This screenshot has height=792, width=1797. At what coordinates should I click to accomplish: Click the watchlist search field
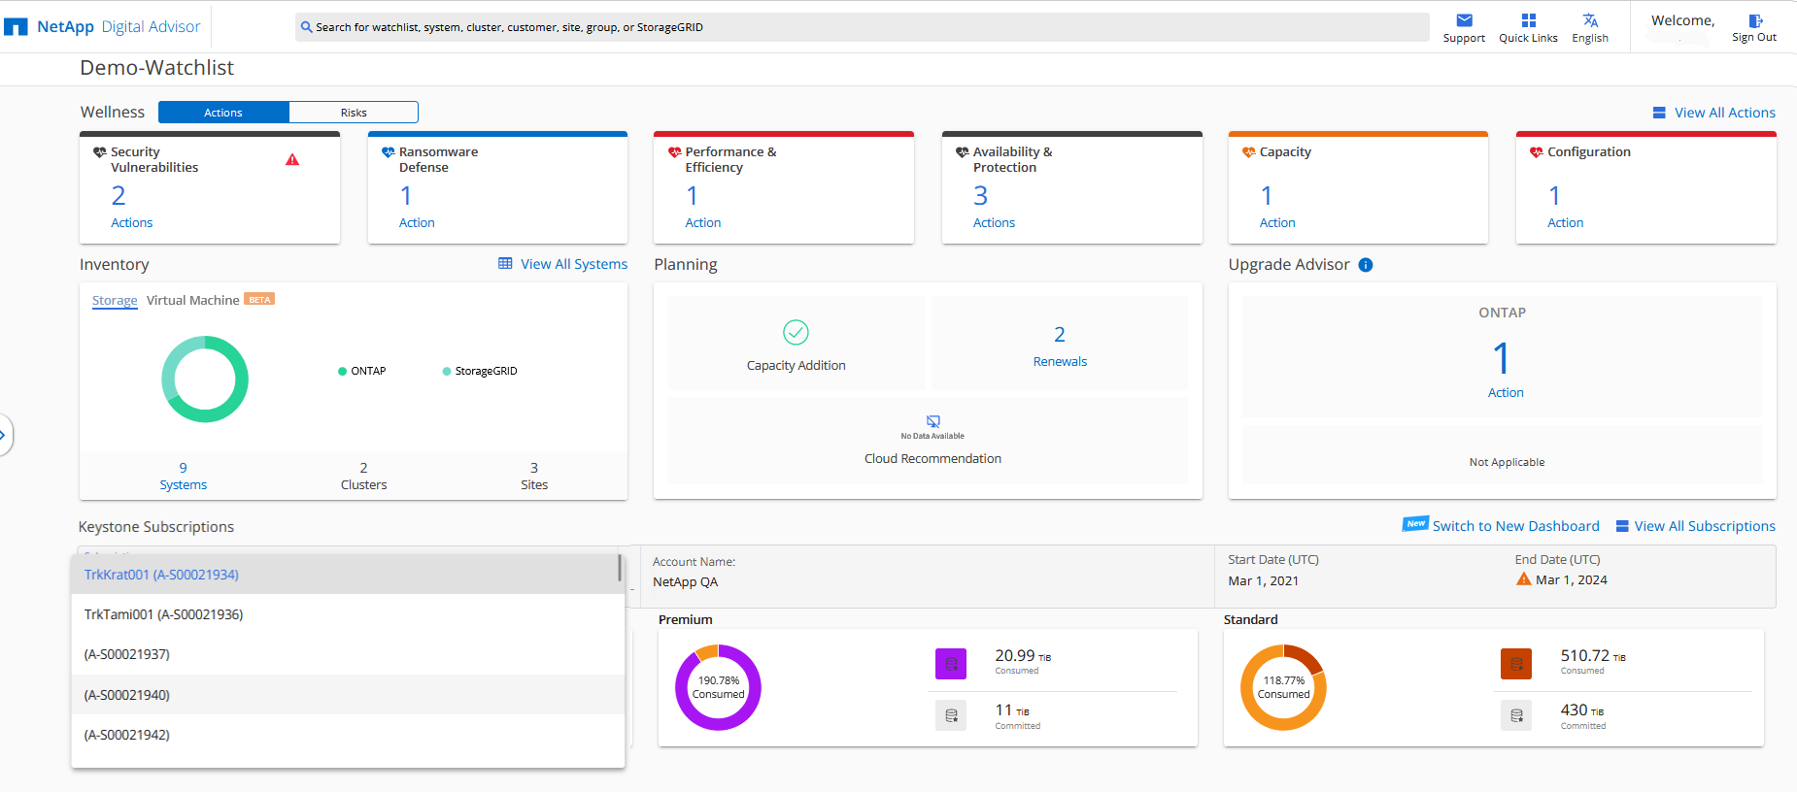coord(862,27)
